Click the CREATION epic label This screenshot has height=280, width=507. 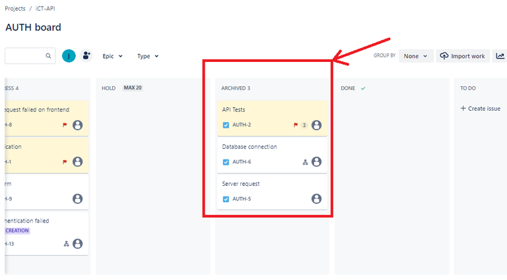point(17,231)
